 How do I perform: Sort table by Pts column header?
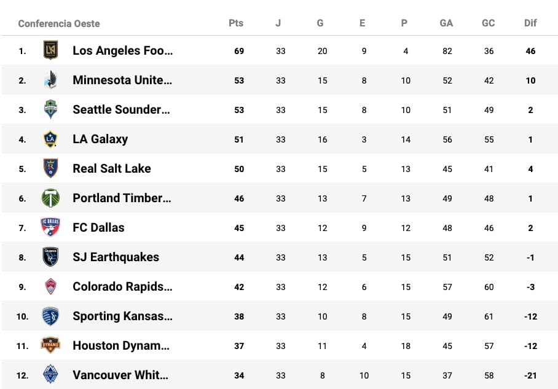click(236, 23)
